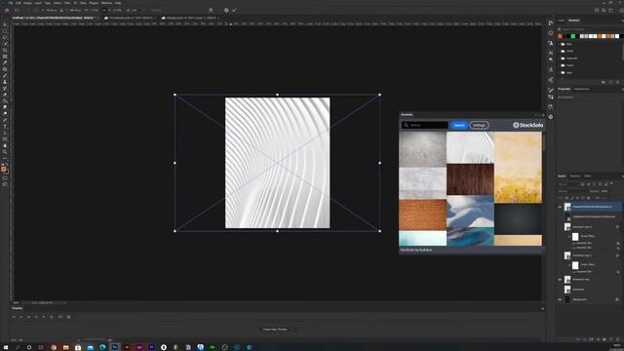Screen dimensions: 624x351
Task: Click the Search button in StockSolo
Action: [x=459, y=125]
